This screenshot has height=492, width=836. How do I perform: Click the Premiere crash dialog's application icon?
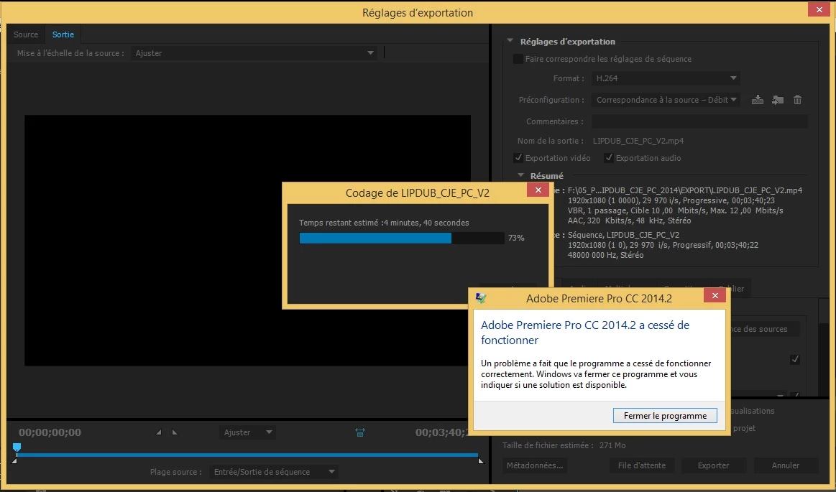coord(481,298)
